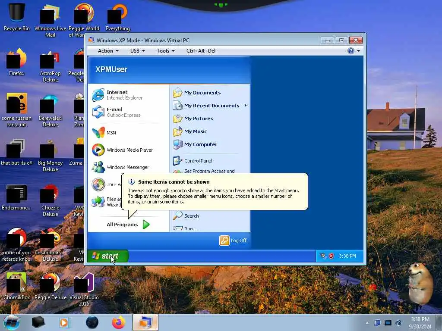The width and height of the screenshot is (442, 331).
Task: Click XP security shield tray icon
Action: coord(331,256)
